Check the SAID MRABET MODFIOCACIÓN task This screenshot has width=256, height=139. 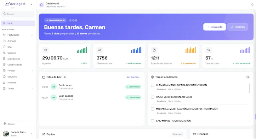tap(152, 121)
